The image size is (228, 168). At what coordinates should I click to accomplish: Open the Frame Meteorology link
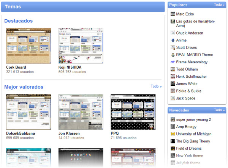192,62
